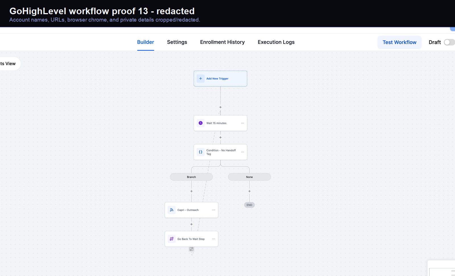Click the Capri - Outreach feed icon
Viewport: 455px width, 276px height.
171,210
